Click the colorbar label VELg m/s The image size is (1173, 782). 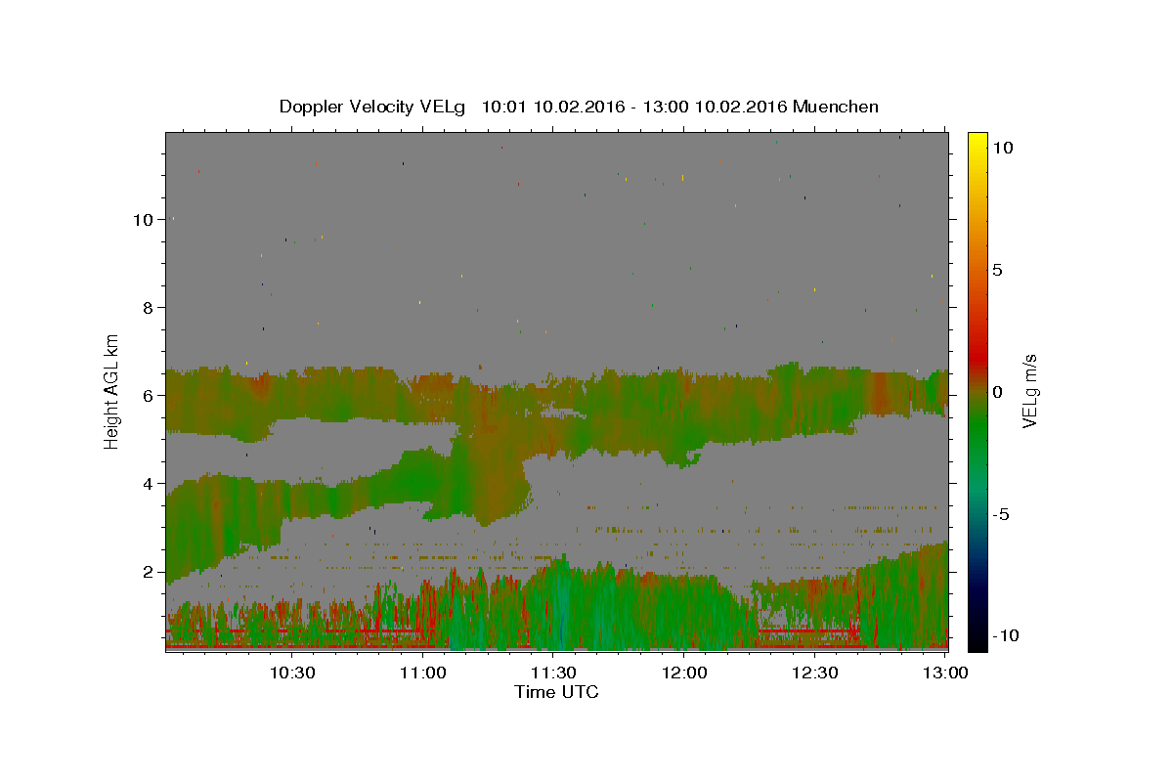1029,391
